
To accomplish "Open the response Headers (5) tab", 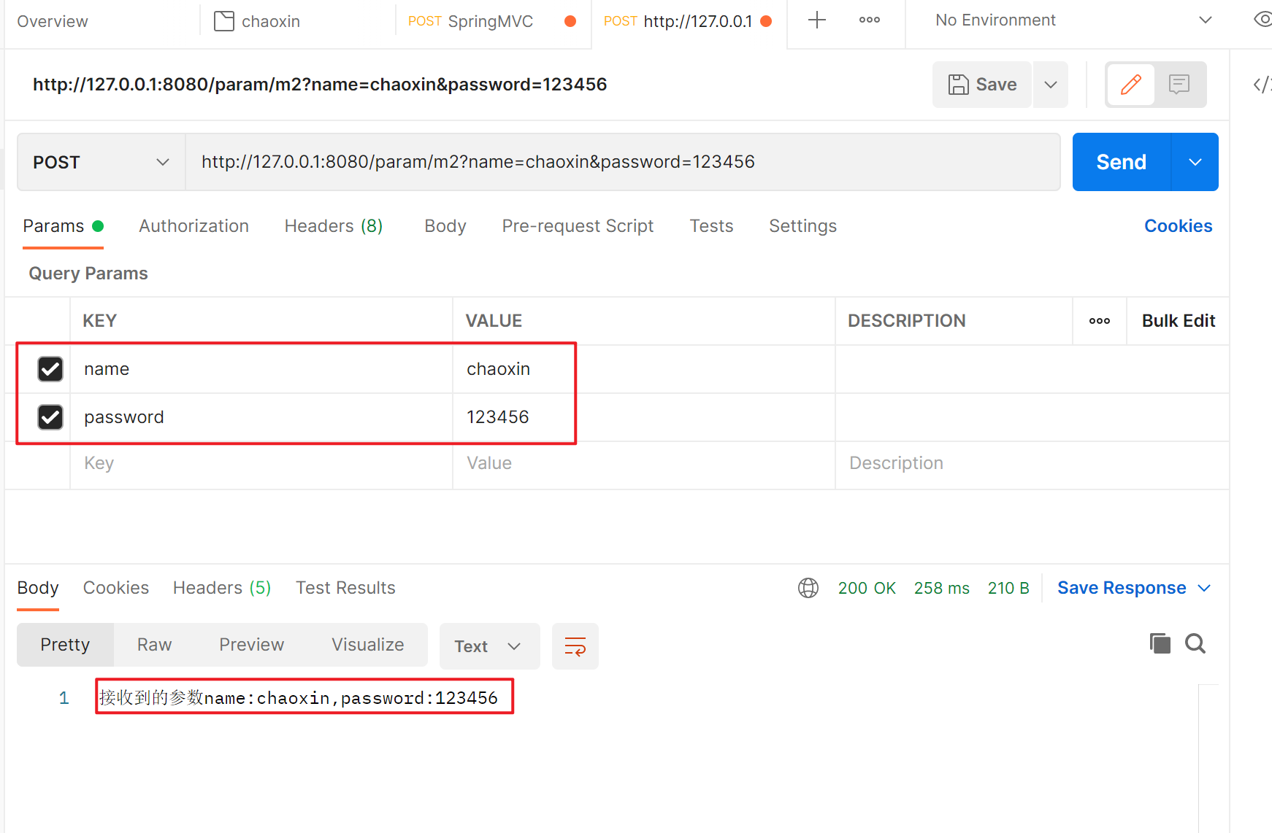I will (222, 588).
